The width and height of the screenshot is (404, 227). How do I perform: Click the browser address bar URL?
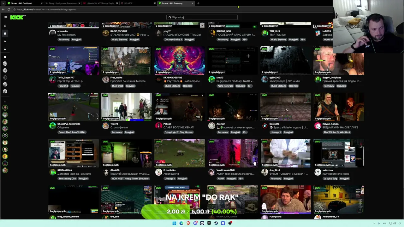tap(47, 9)
